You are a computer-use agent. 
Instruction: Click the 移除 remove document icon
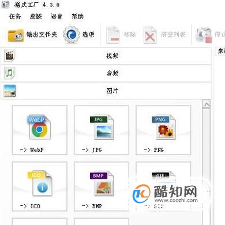[113, 35]
